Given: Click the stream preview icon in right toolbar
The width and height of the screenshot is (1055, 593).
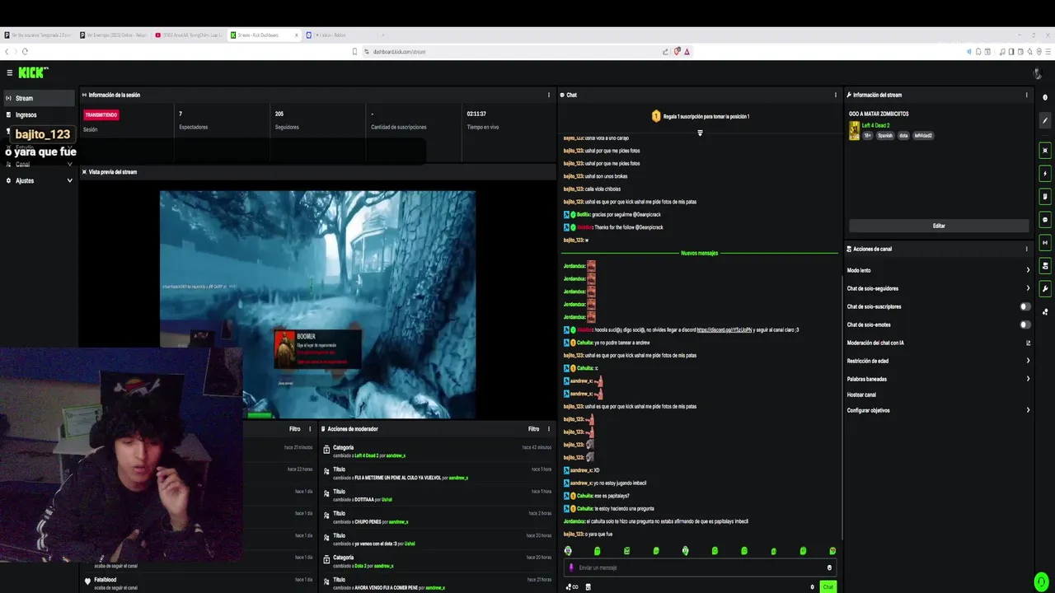Looking at the screenshot, I should pos(1045,151).
